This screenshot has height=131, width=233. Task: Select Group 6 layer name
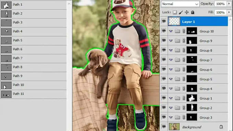point(206,69)
